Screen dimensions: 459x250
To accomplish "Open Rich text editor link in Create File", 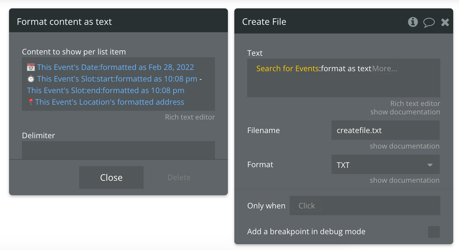I will (x=415, y=103).
